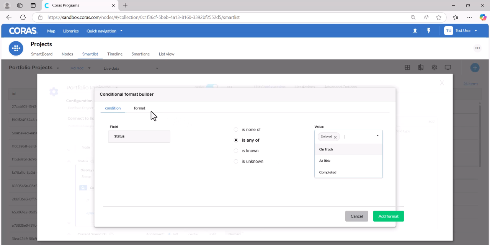Click the Coras Programs browser tab
Viewport: 490px width, 245px height.
[80, 5]
